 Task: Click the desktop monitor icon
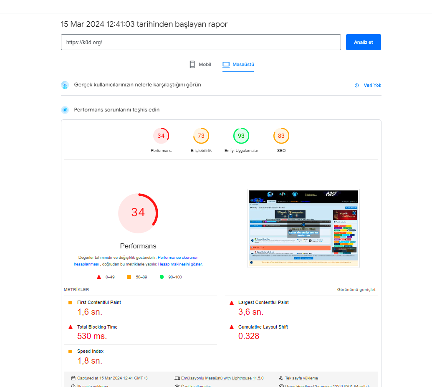pyautogui.click(x=226, y=64)
